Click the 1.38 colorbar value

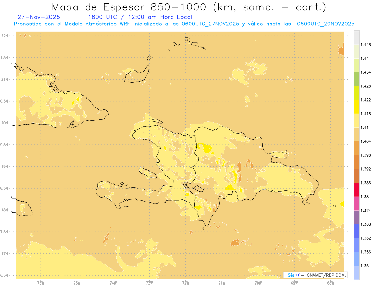pos(364,197)
